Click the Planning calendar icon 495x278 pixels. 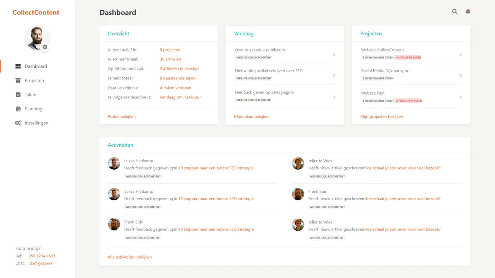coord(18,109)
